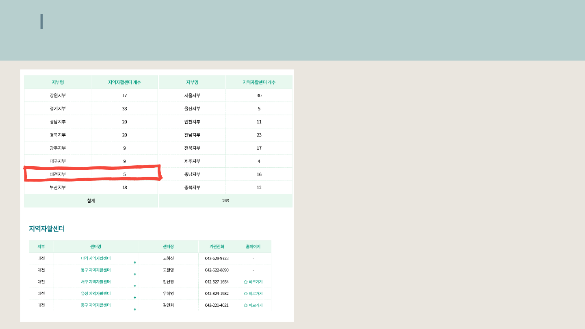Click the 지역자활센터 section heading

tap(47, 229)
